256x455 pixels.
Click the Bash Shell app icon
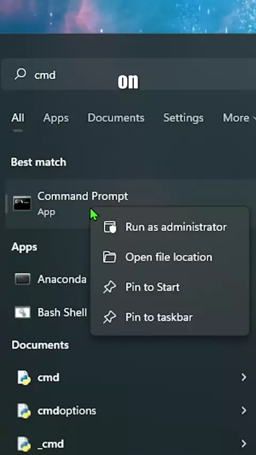(x=22, y=313)
